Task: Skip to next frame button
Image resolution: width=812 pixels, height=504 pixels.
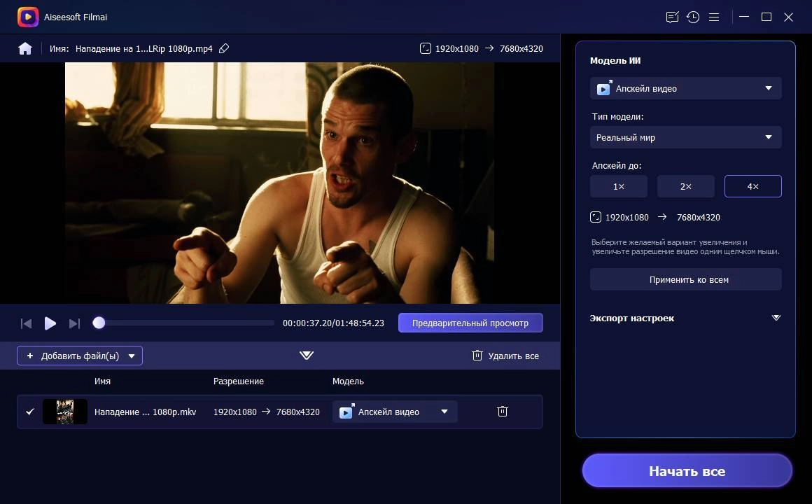Action: coord(75,323)
